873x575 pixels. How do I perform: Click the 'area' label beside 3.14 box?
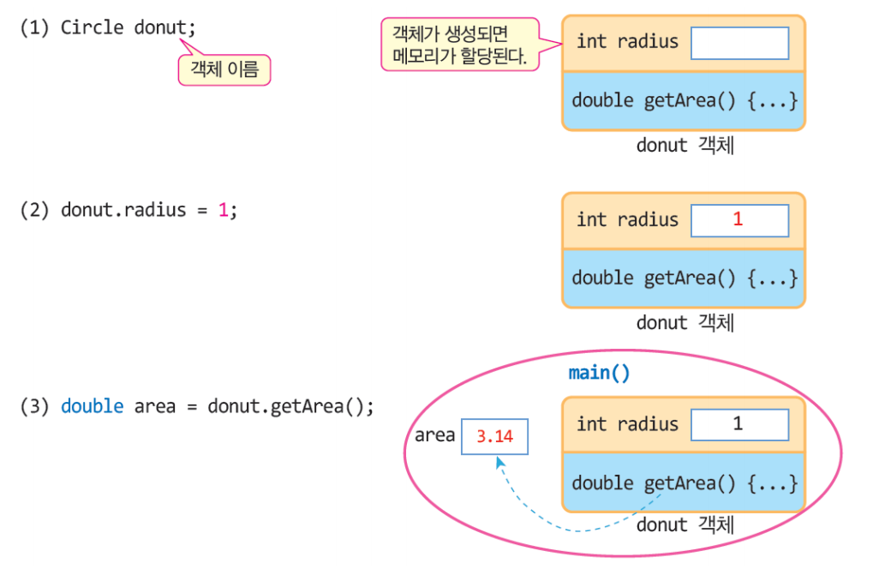[x=434, y=435]
